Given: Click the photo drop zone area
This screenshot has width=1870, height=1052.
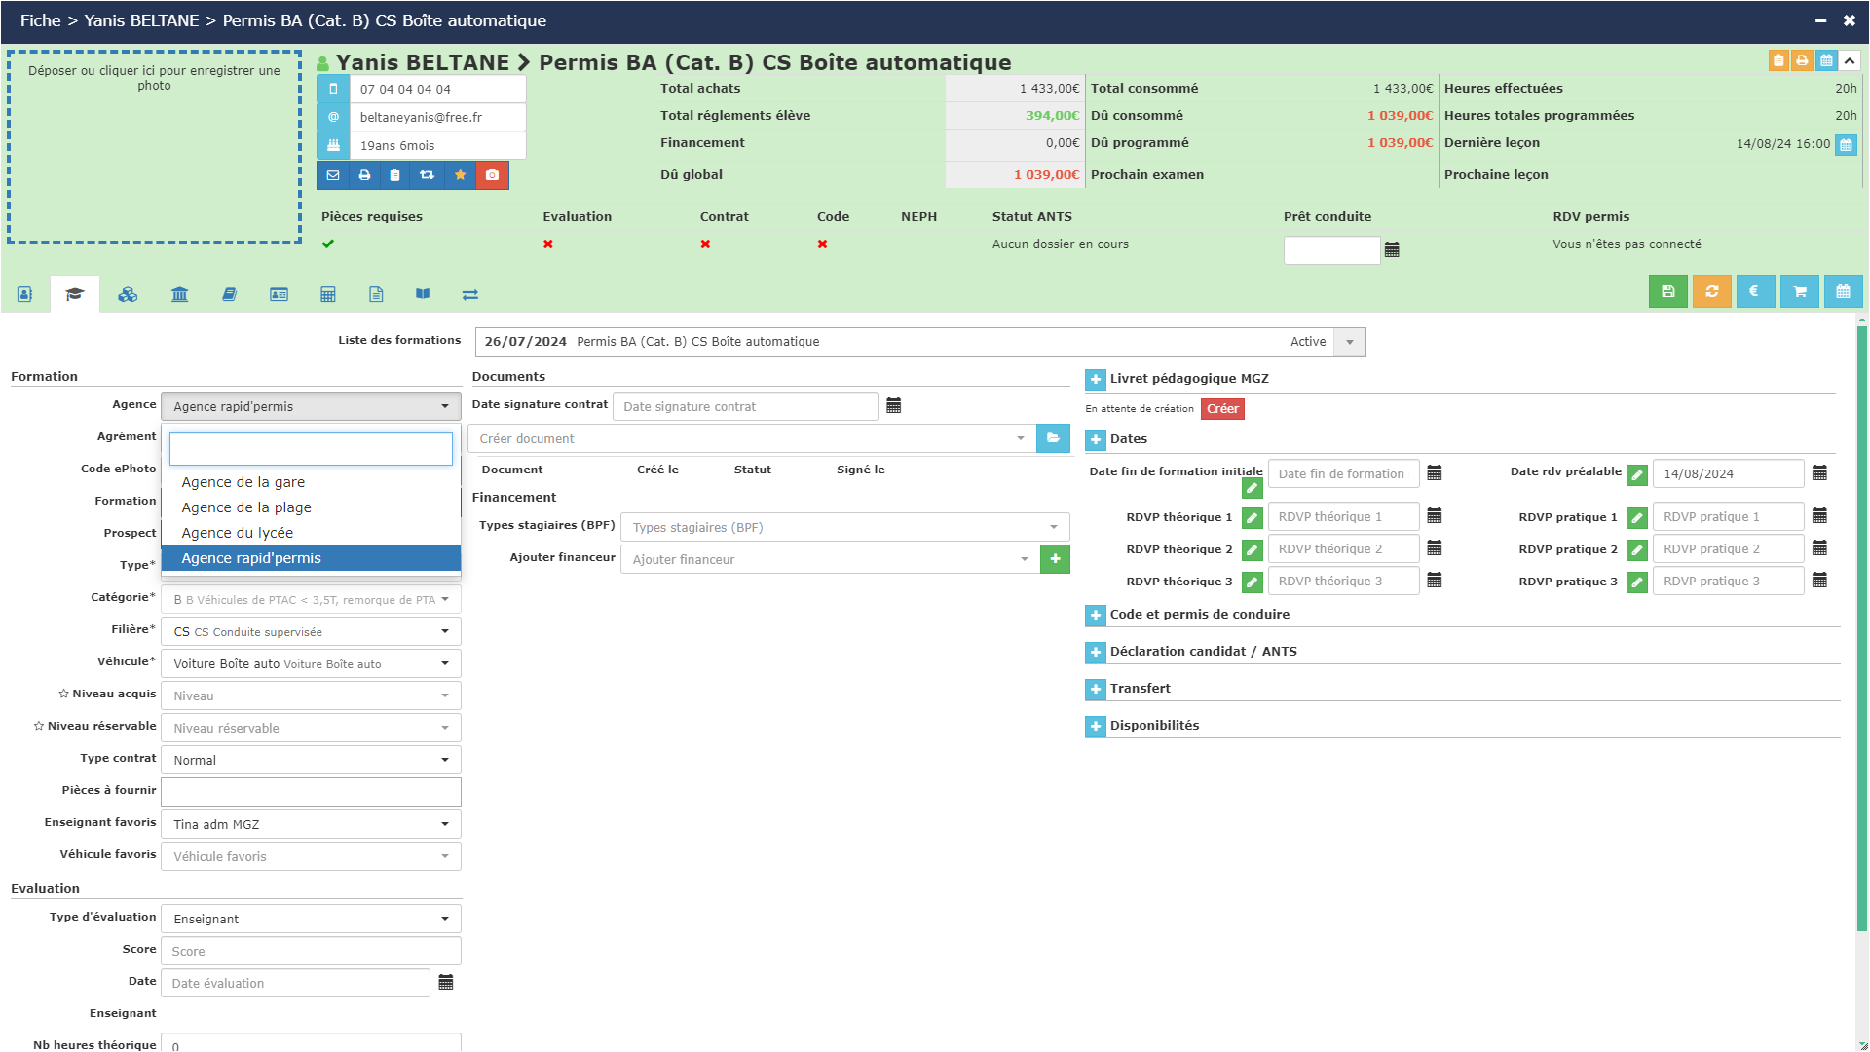Looking at the screenshot, I should (154, 147).
